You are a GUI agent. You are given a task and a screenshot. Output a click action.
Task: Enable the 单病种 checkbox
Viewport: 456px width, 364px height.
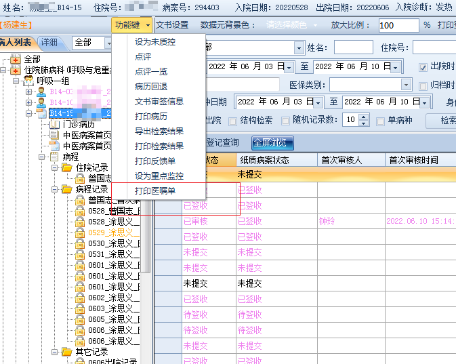pos(380,121)
